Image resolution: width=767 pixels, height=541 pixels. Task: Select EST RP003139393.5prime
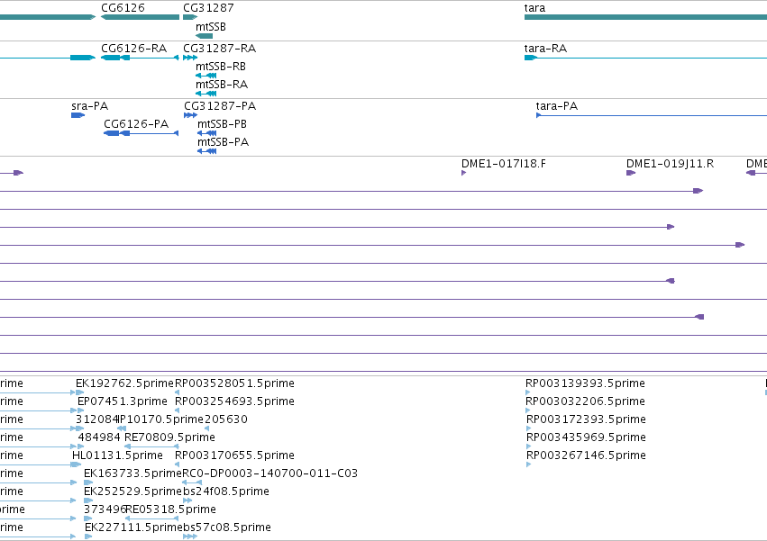coord(586,383)
